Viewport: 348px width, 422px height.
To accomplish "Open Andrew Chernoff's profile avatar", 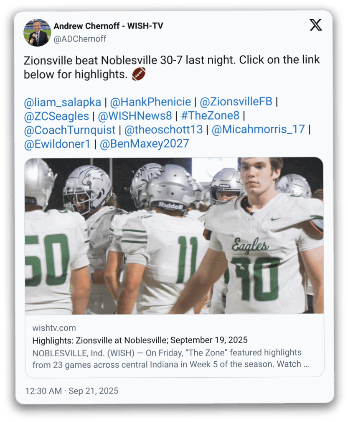I will [37, 32].
